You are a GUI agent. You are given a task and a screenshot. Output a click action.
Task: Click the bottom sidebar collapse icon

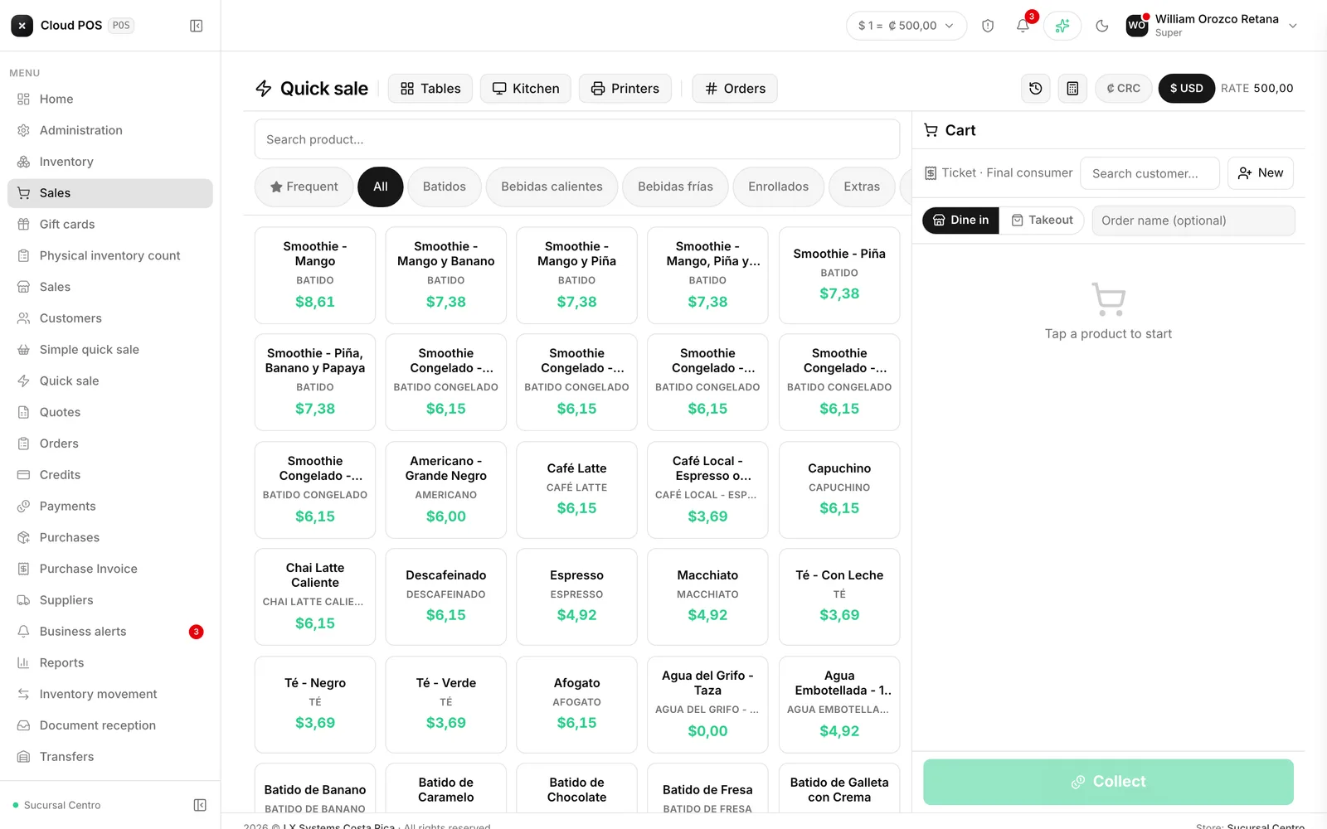pyautogui.click(x=200, y=805)
